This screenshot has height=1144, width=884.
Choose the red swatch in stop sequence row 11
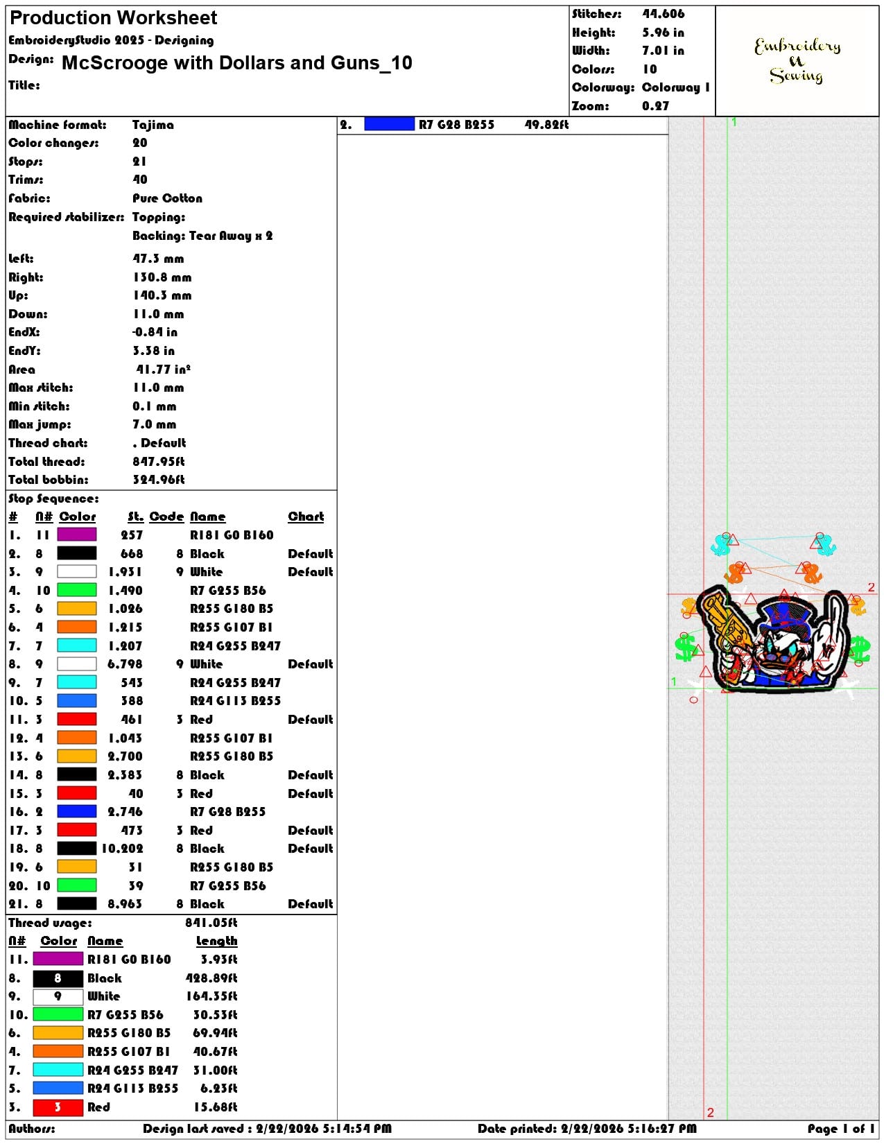coord(77,719)
